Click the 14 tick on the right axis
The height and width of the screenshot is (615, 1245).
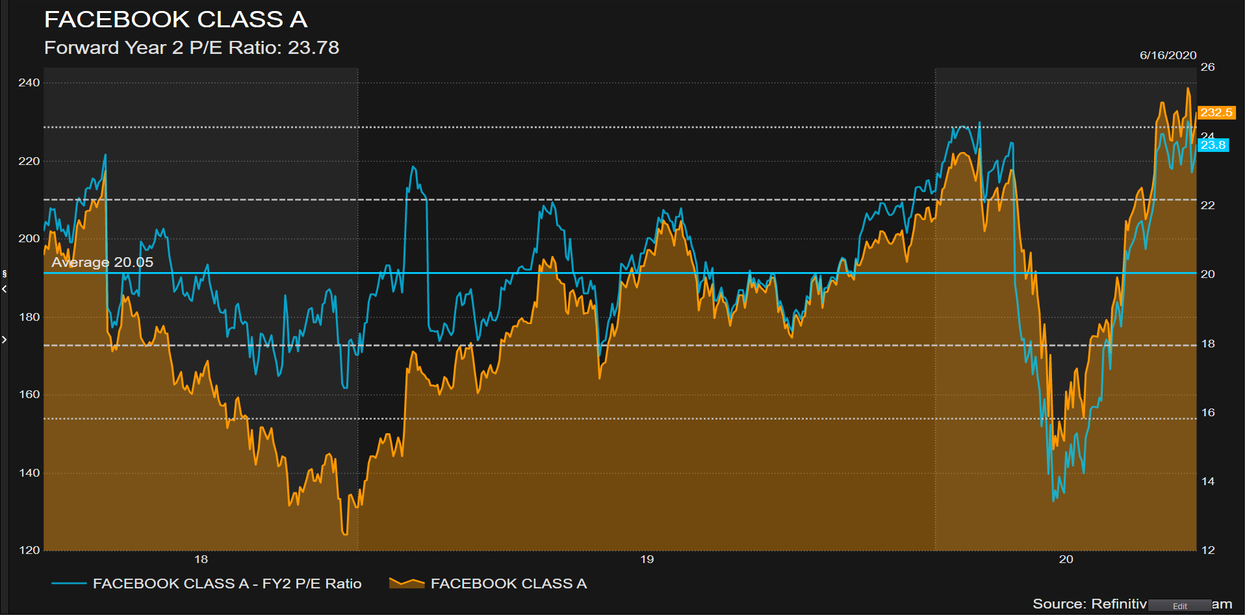pos(1208,481)
